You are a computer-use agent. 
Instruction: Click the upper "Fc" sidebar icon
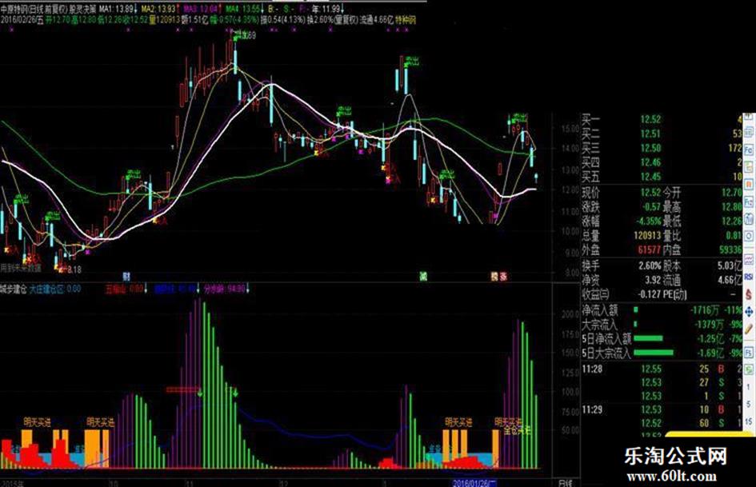coord(749,151)
